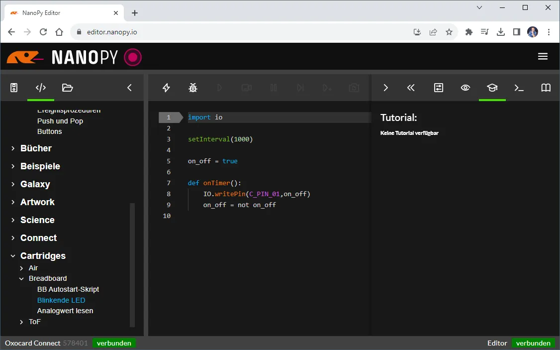Click the sidebar vertical scrollbar
Image resolution: width=560 pixels, height=350 pixels.
tap(132, 264)
